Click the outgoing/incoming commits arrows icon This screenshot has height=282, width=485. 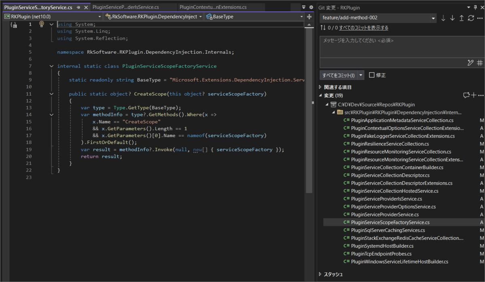(323, 27)
